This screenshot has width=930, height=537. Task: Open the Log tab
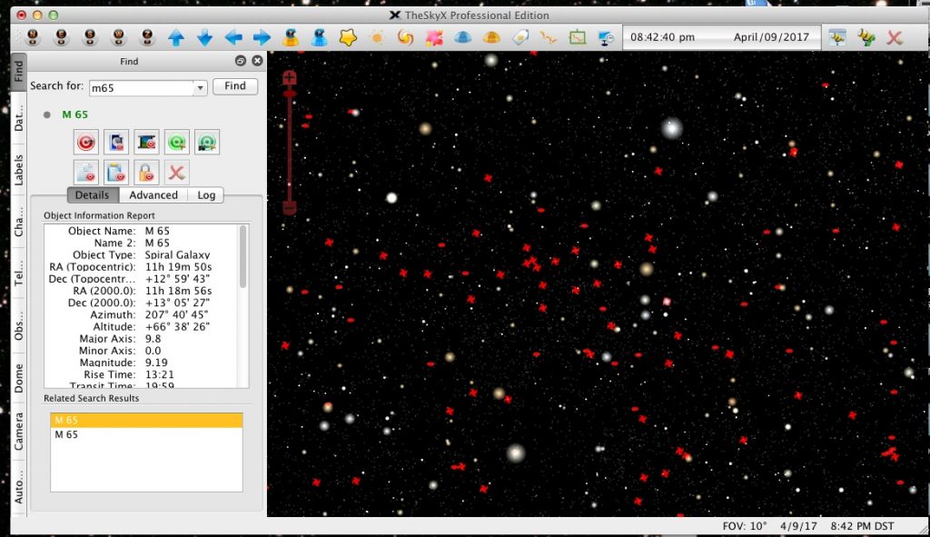click(x=206, y=194)
